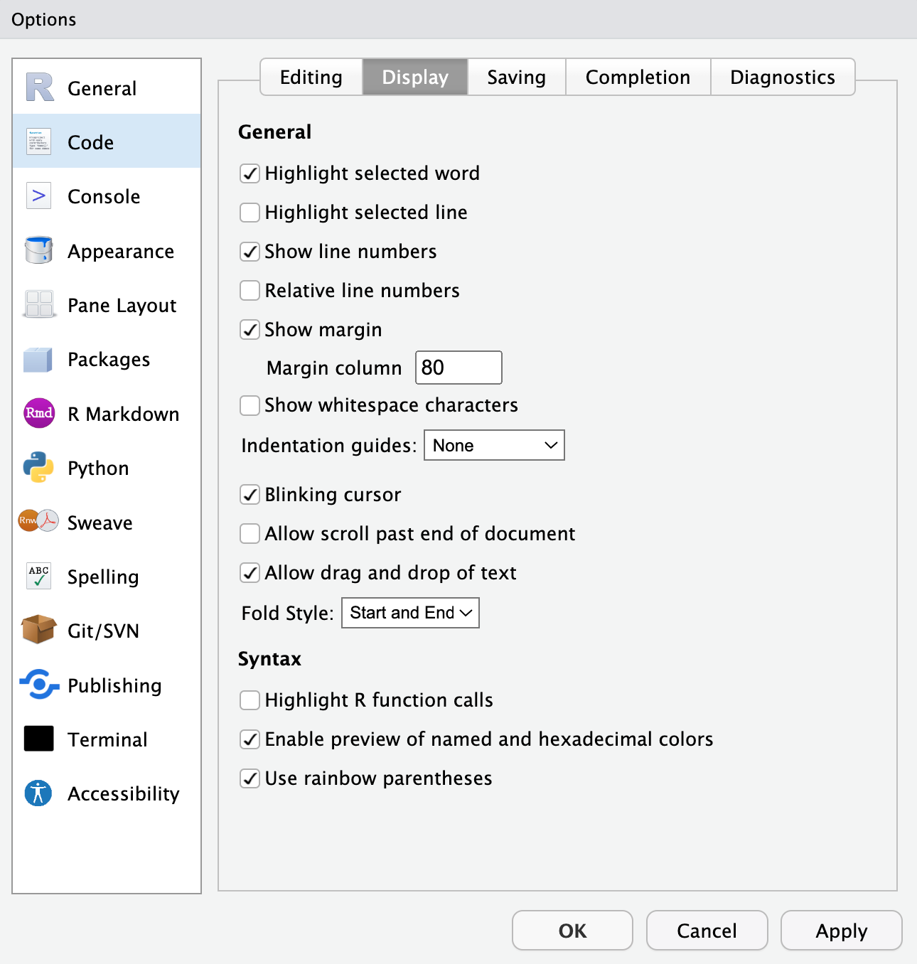Open Console settings via prompt icon
Image resolution: width=917 pixels, height=964 pixels.
[x=38, y=196]
